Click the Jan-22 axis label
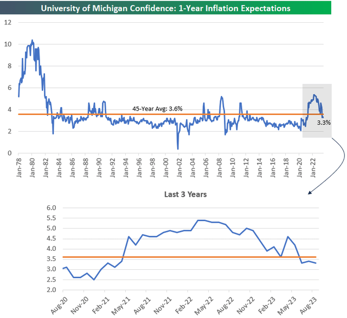Image resolution: width=347 pixels, height=318 pixels. pyautogui.click(x=313, y=167)
